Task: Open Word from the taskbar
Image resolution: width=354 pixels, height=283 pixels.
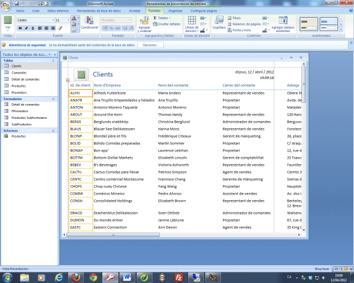Action: coord(127,277)
